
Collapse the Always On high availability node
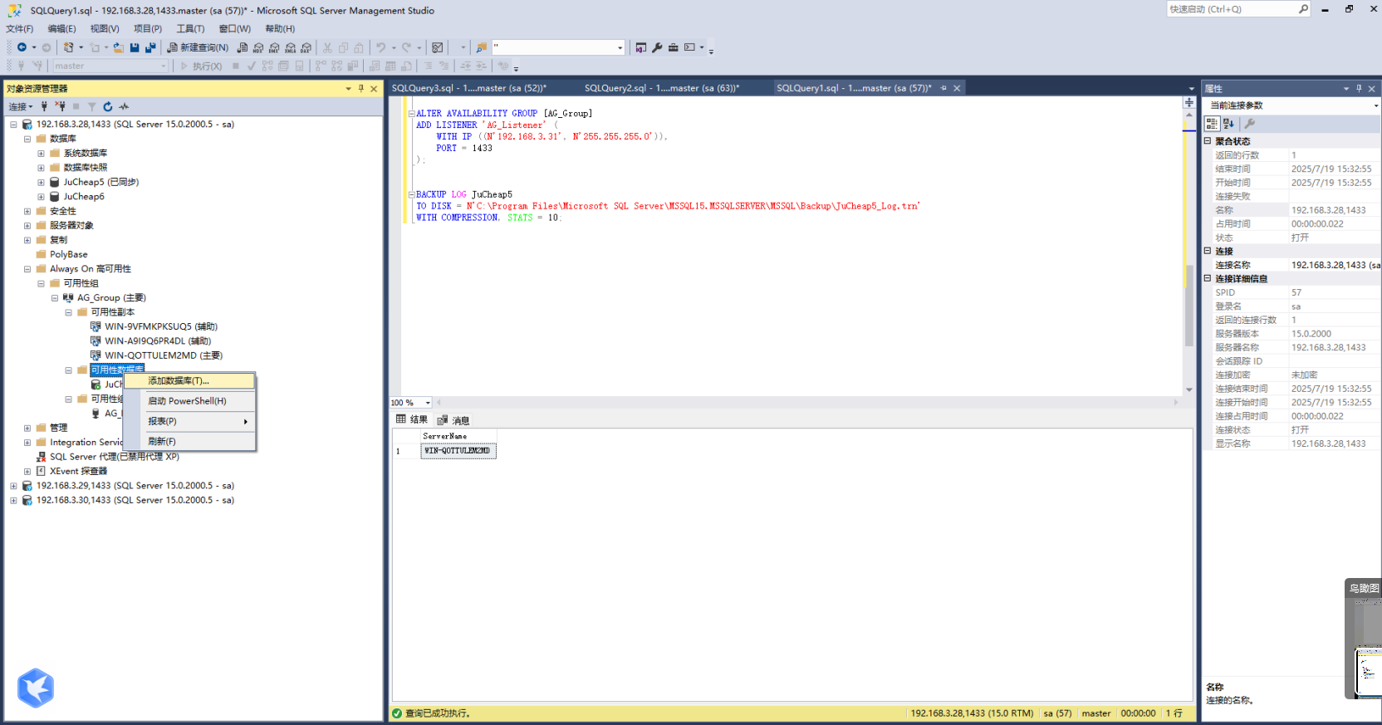(27, 269)
